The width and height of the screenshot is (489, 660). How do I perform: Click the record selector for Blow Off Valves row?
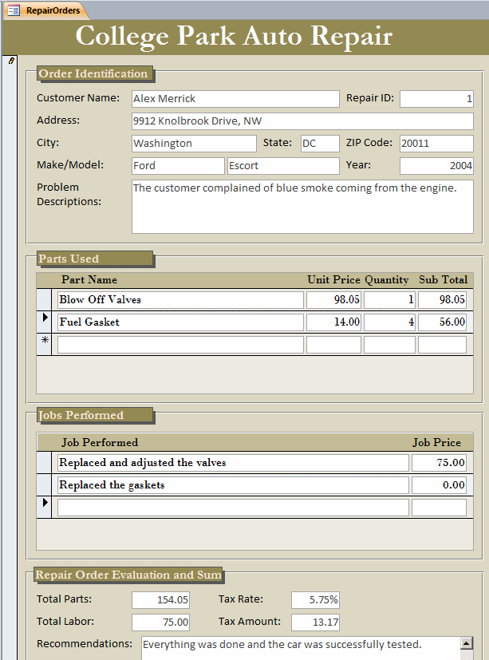(x=44, y=300)
